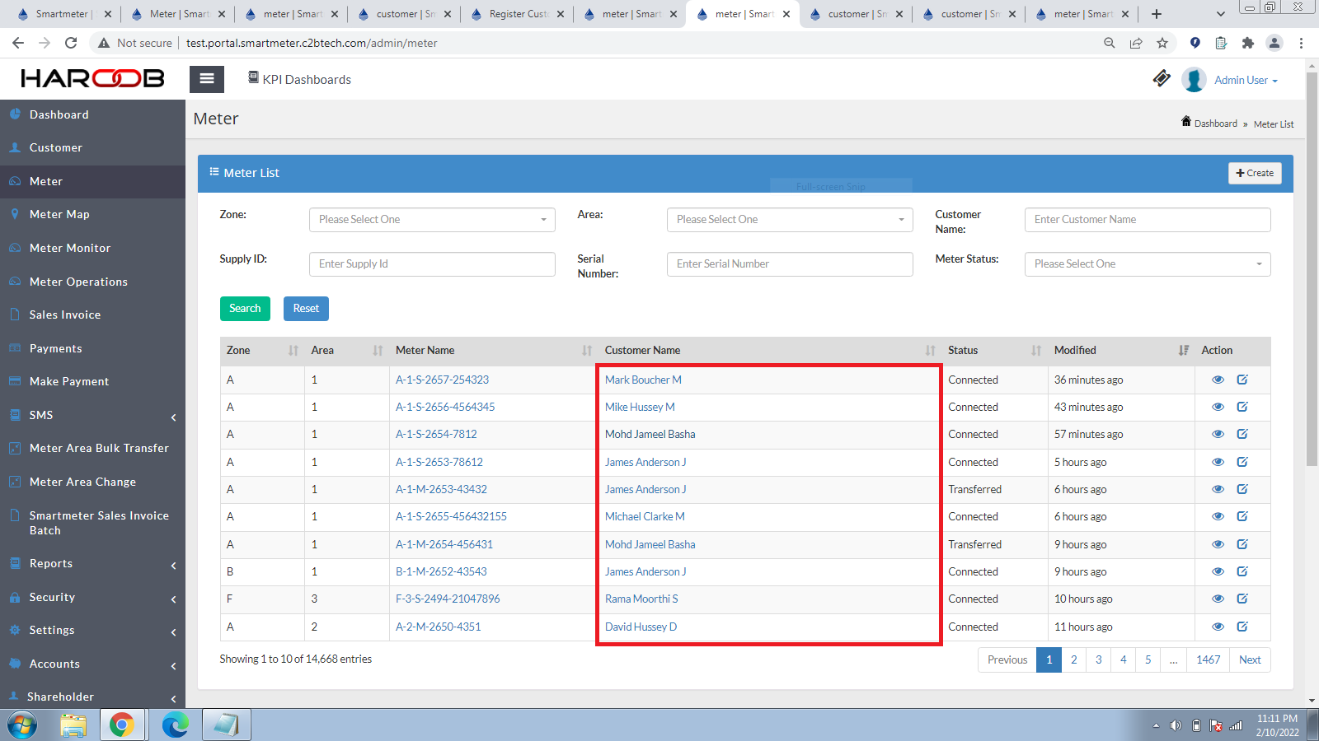Open the Meter Status dropdown
Screen dimensions: 1319x741
1148,264
